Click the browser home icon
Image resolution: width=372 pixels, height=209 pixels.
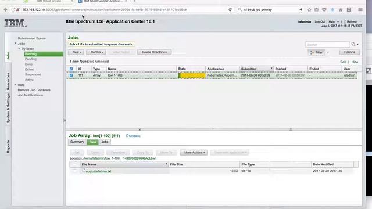click(341, 10)
